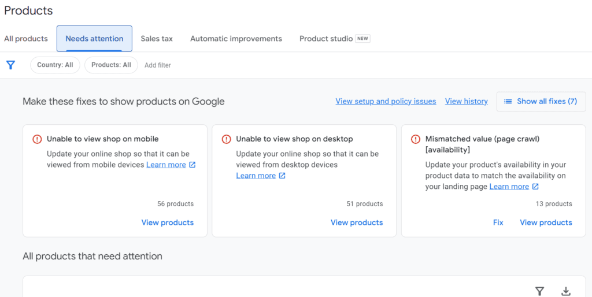
Task: Click error icon on desktop shop card
Action: click(x=226, y=139)
